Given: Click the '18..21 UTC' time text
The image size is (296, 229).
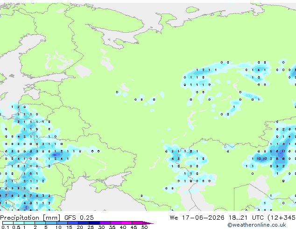Looking at the screenshot, I should click(x=246, y=217).
